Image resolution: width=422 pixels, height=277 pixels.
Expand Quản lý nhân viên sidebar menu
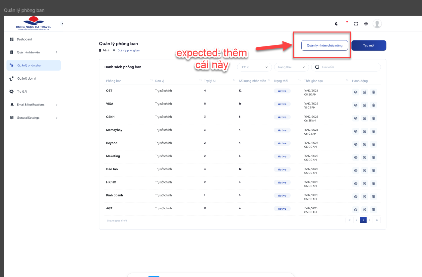[x=33, y=52]
